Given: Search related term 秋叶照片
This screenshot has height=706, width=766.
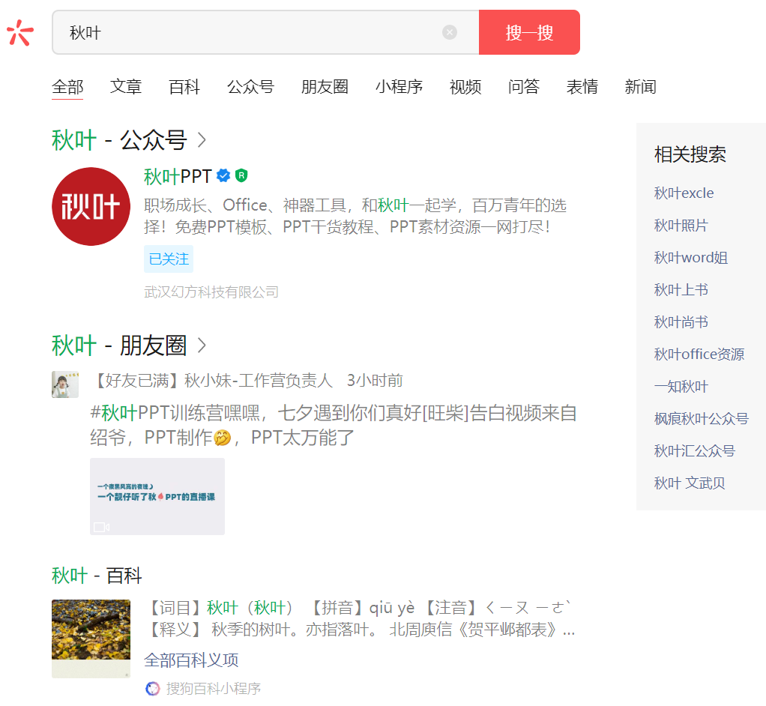Looking at the screenshot, I should (681, 226).
